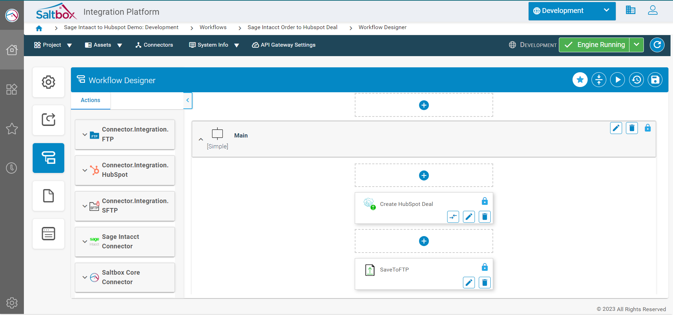Open the Development environment dropdown
Viewport: 673px width, 315px height.
coord(571,11)
